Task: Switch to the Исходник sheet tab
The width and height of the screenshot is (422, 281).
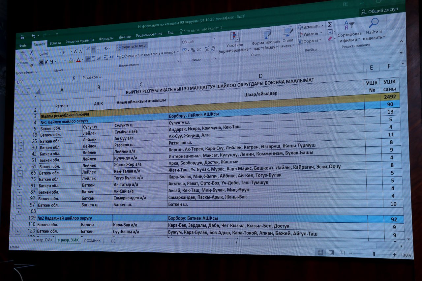Action: (x=92, y=240)
